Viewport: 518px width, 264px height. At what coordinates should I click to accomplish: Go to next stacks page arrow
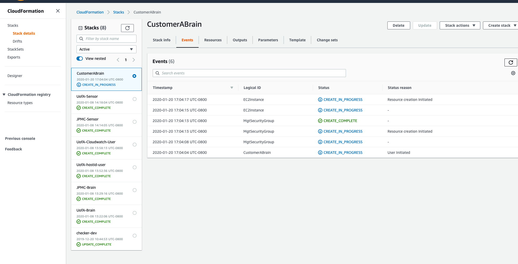coord(134,60)
